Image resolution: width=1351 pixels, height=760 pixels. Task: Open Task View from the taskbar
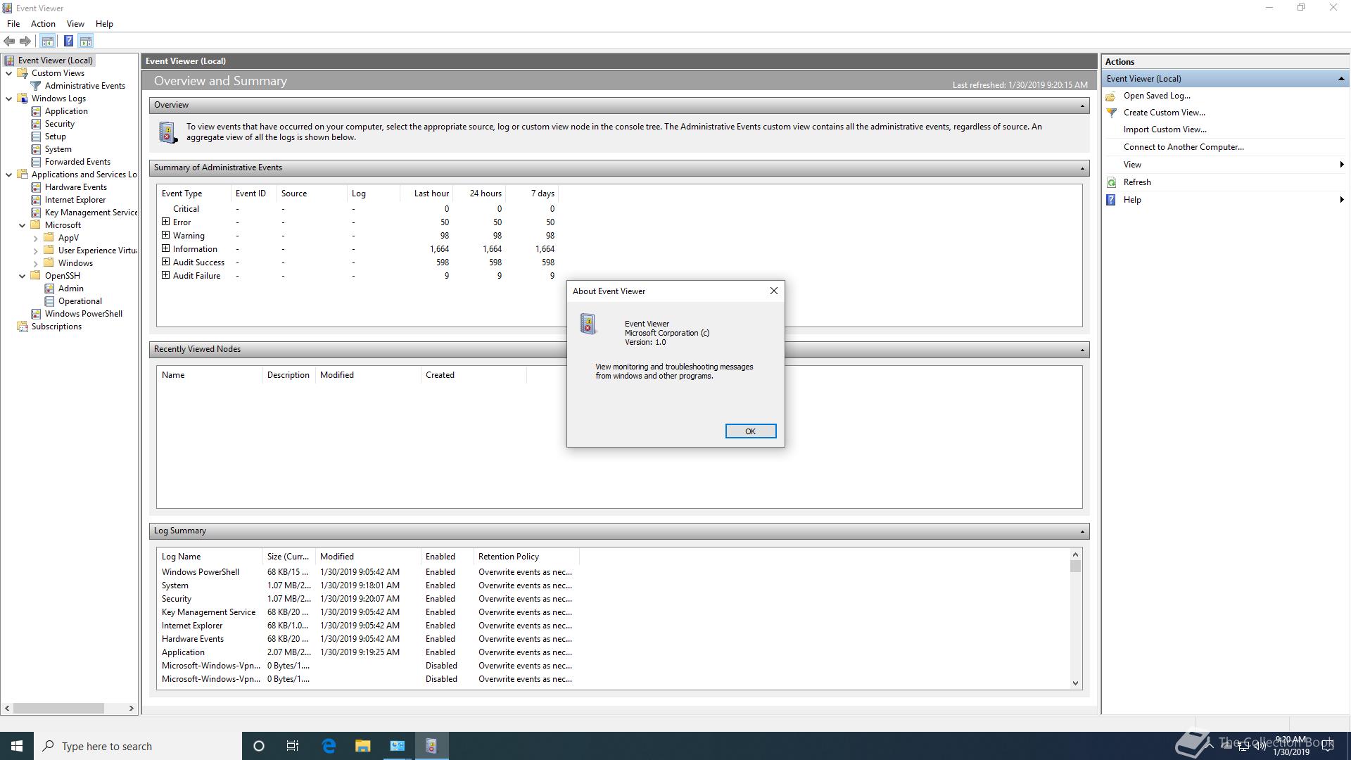pyautogui.click(x=293, y=746)
